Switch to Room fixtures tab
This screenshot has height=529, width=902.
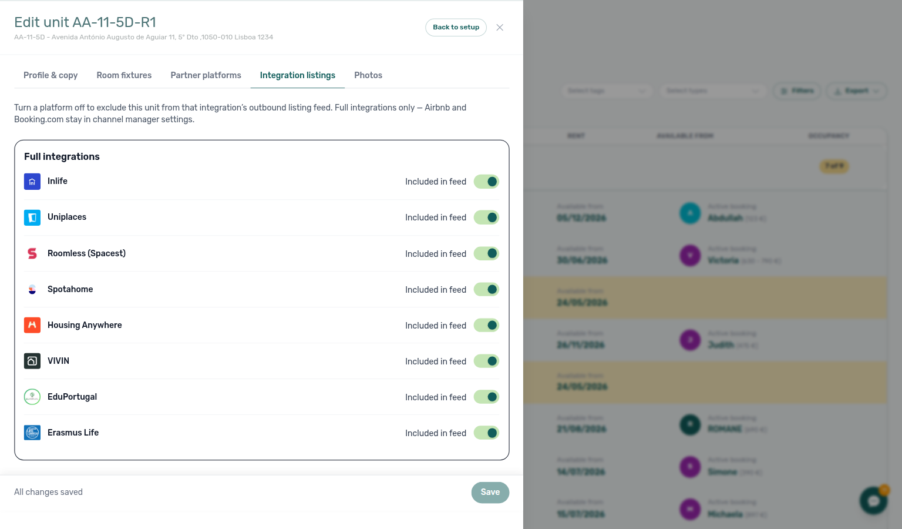click(x=124, y=75)
